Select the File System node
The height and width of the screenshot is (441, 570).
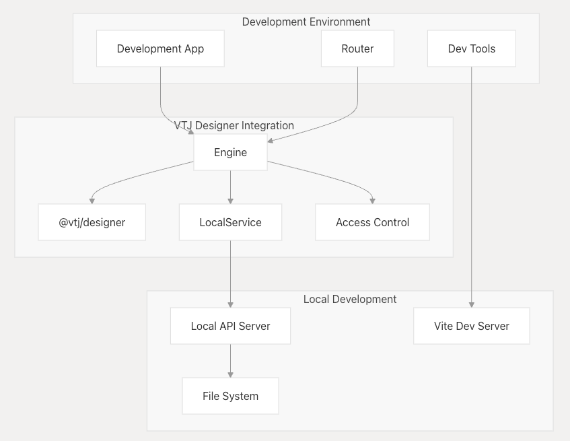[x=230, y=396]
